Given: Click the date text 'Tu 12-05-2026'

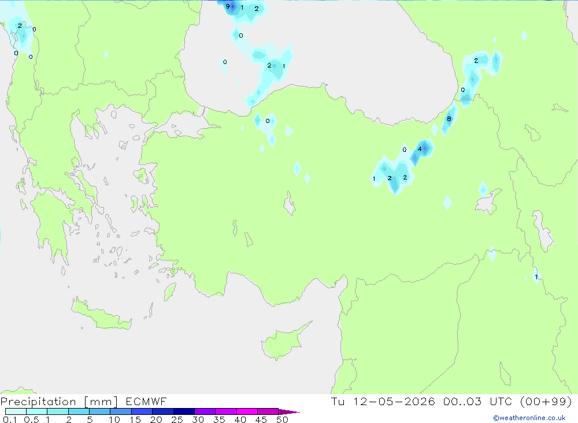Looking at the screenshot, I should (x=383, y=401).
